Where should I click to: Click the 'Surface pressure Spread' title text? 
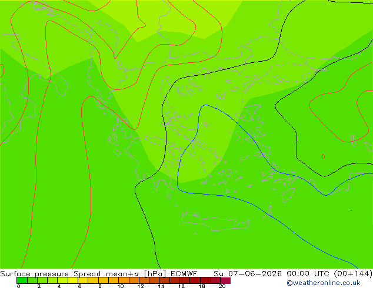[x=51, y=274]
